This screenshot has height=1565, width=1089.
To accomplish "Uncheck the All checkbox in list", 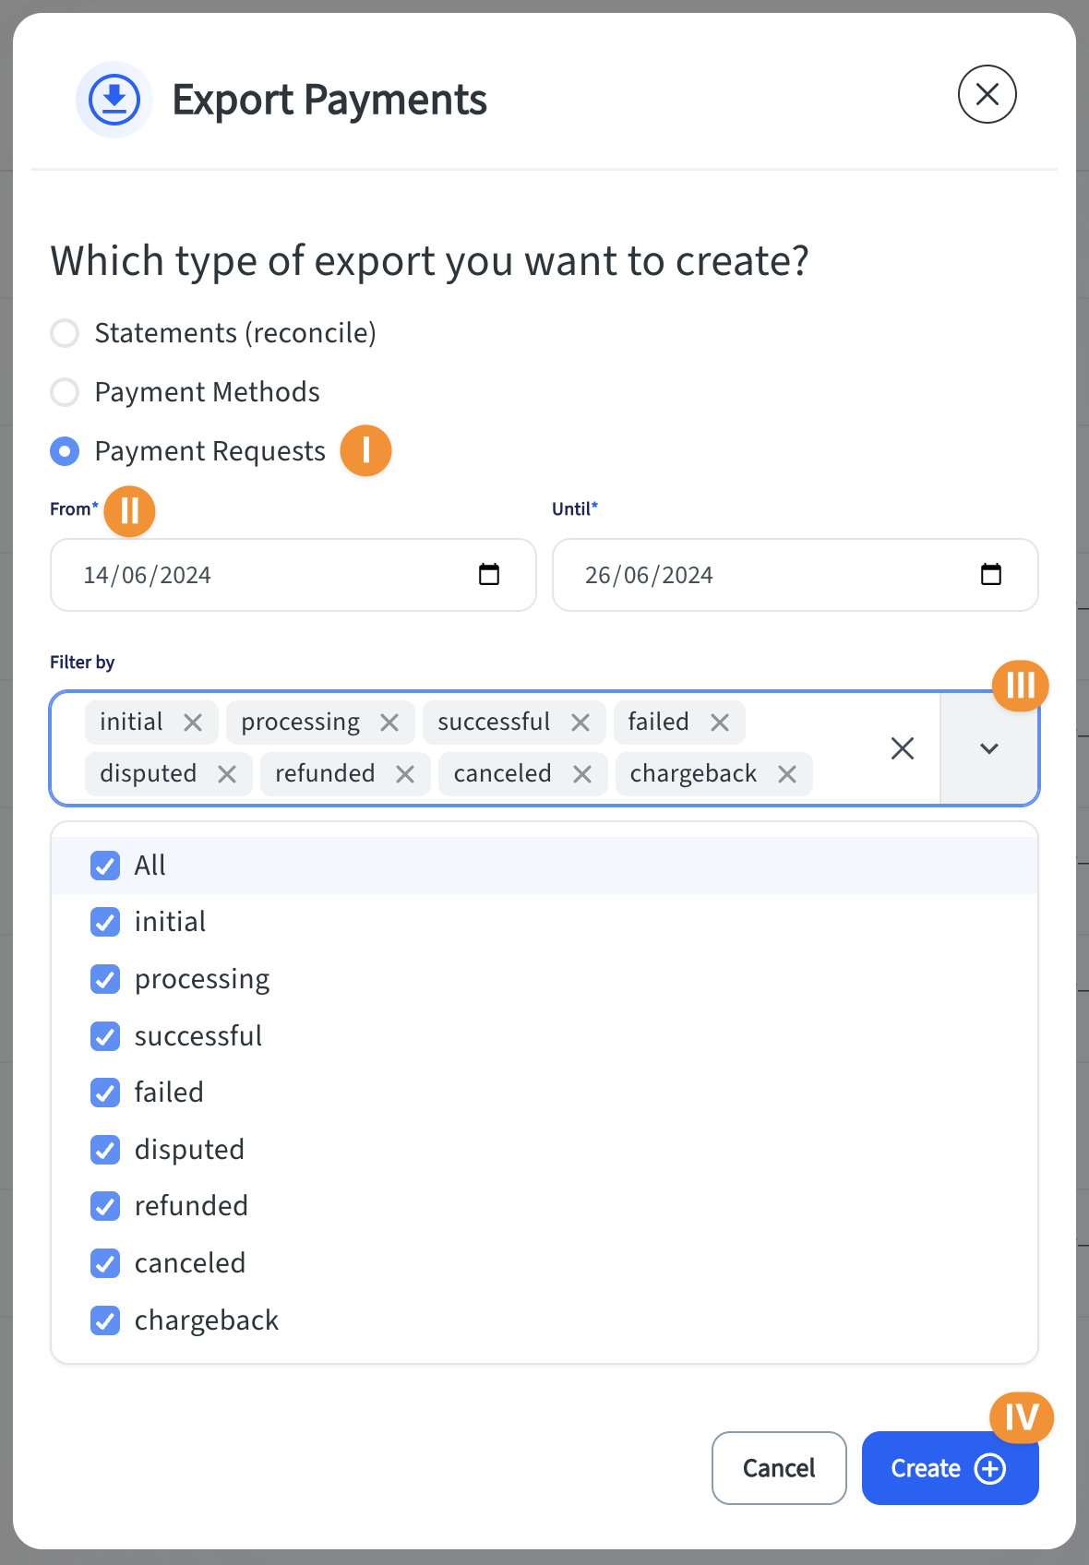I will tap(105, 866).
